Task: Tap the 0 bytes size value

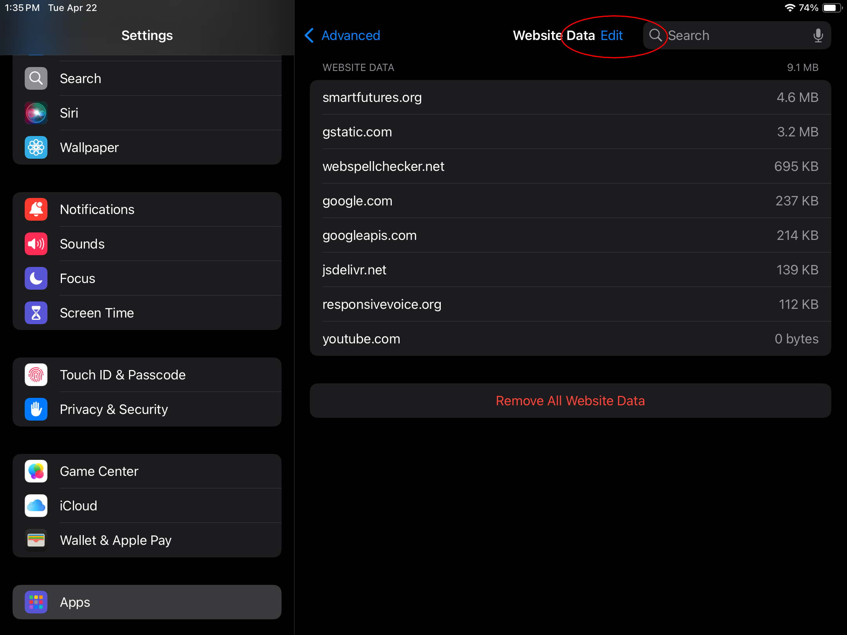Action: (796, 339)
